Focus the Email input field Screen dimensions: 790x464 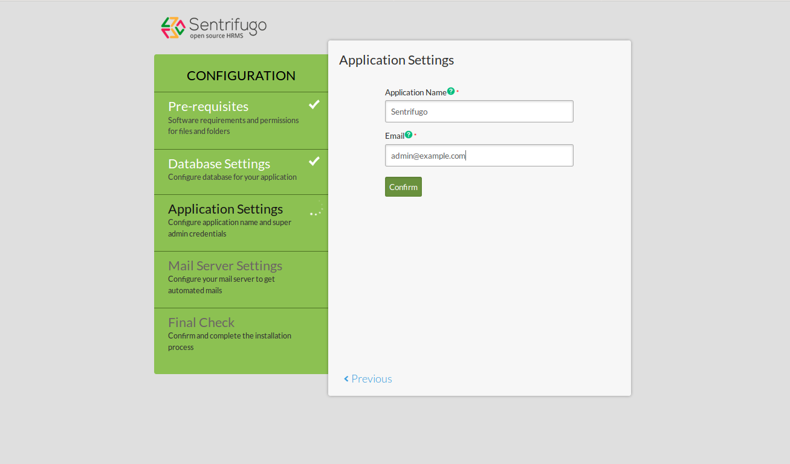click(479, 155)
